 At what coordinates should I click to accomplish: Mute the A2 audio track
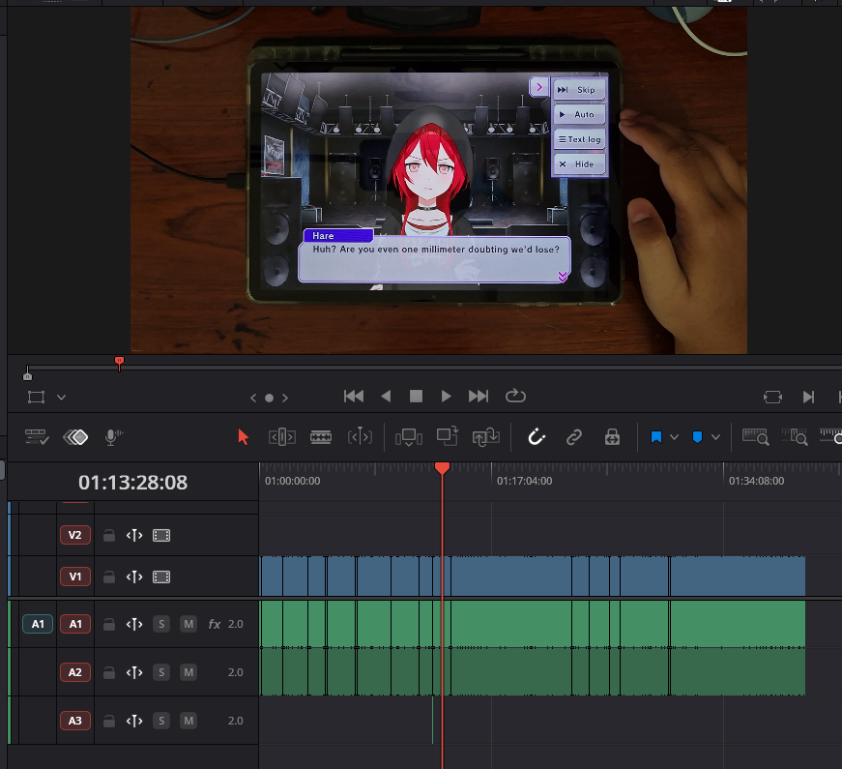(189, 672)
